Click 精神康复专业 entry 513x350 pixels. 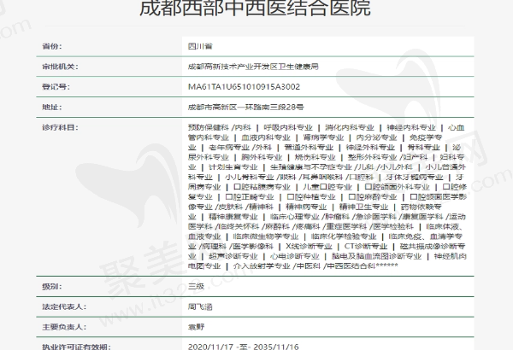(233, 217)
